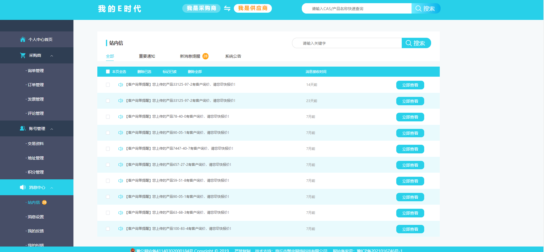
Task: Click the 账号管理 user icon
Action: [23, 128]
